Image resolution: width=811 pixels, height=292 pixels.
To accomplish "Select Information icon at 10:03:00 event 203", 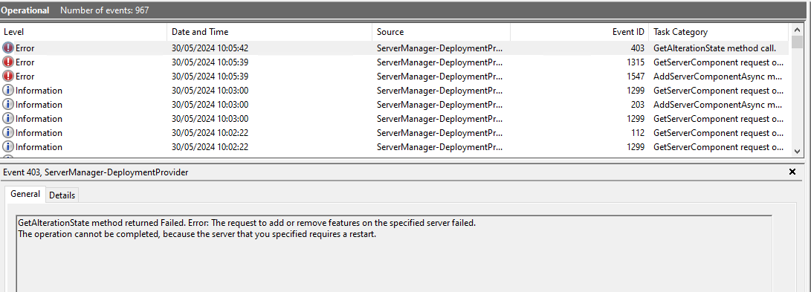I will [x=8, y=105].
